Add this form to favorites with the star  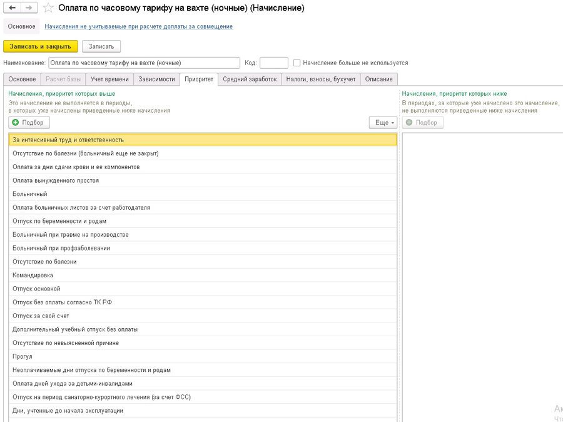point(48,8)
